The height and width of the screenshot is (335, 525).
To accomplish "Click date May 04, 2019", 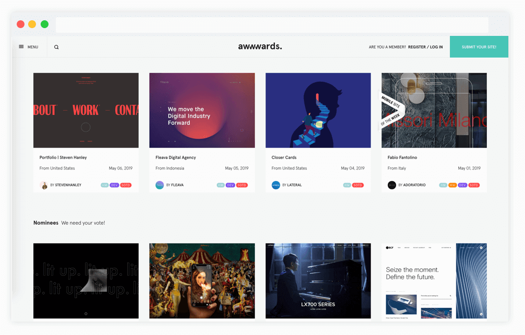I will click(x=352, y=169).
